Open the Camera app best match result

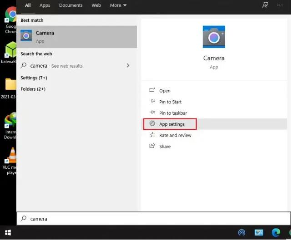point(76,37)
